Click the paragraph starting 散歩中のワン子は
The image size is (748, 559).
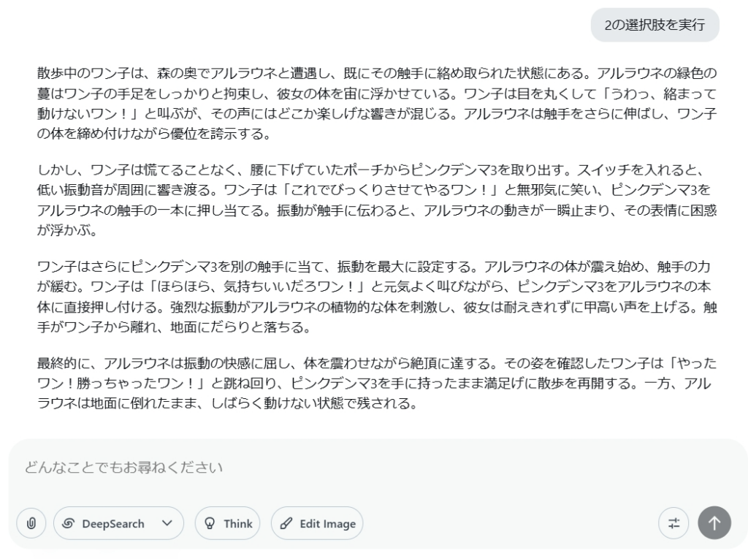[377, 103]
